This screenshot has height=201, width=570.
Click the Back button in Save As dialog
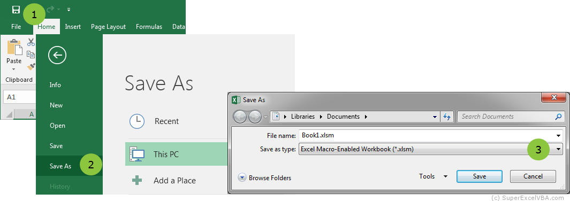(240, 117)
